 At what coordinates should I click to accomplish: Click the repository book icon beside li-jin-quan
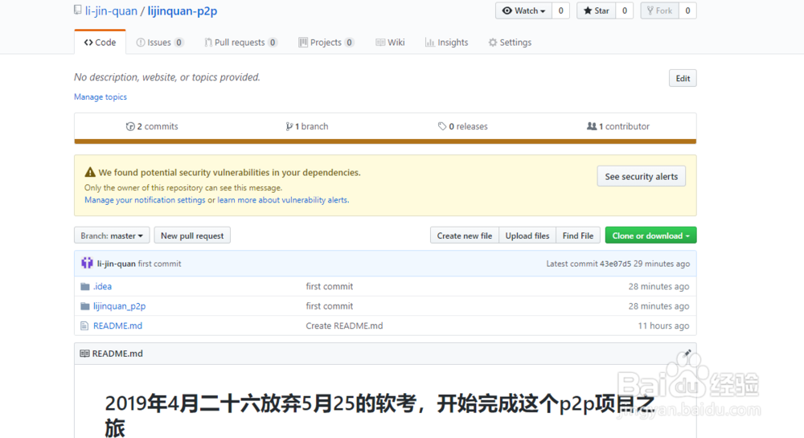77,10
